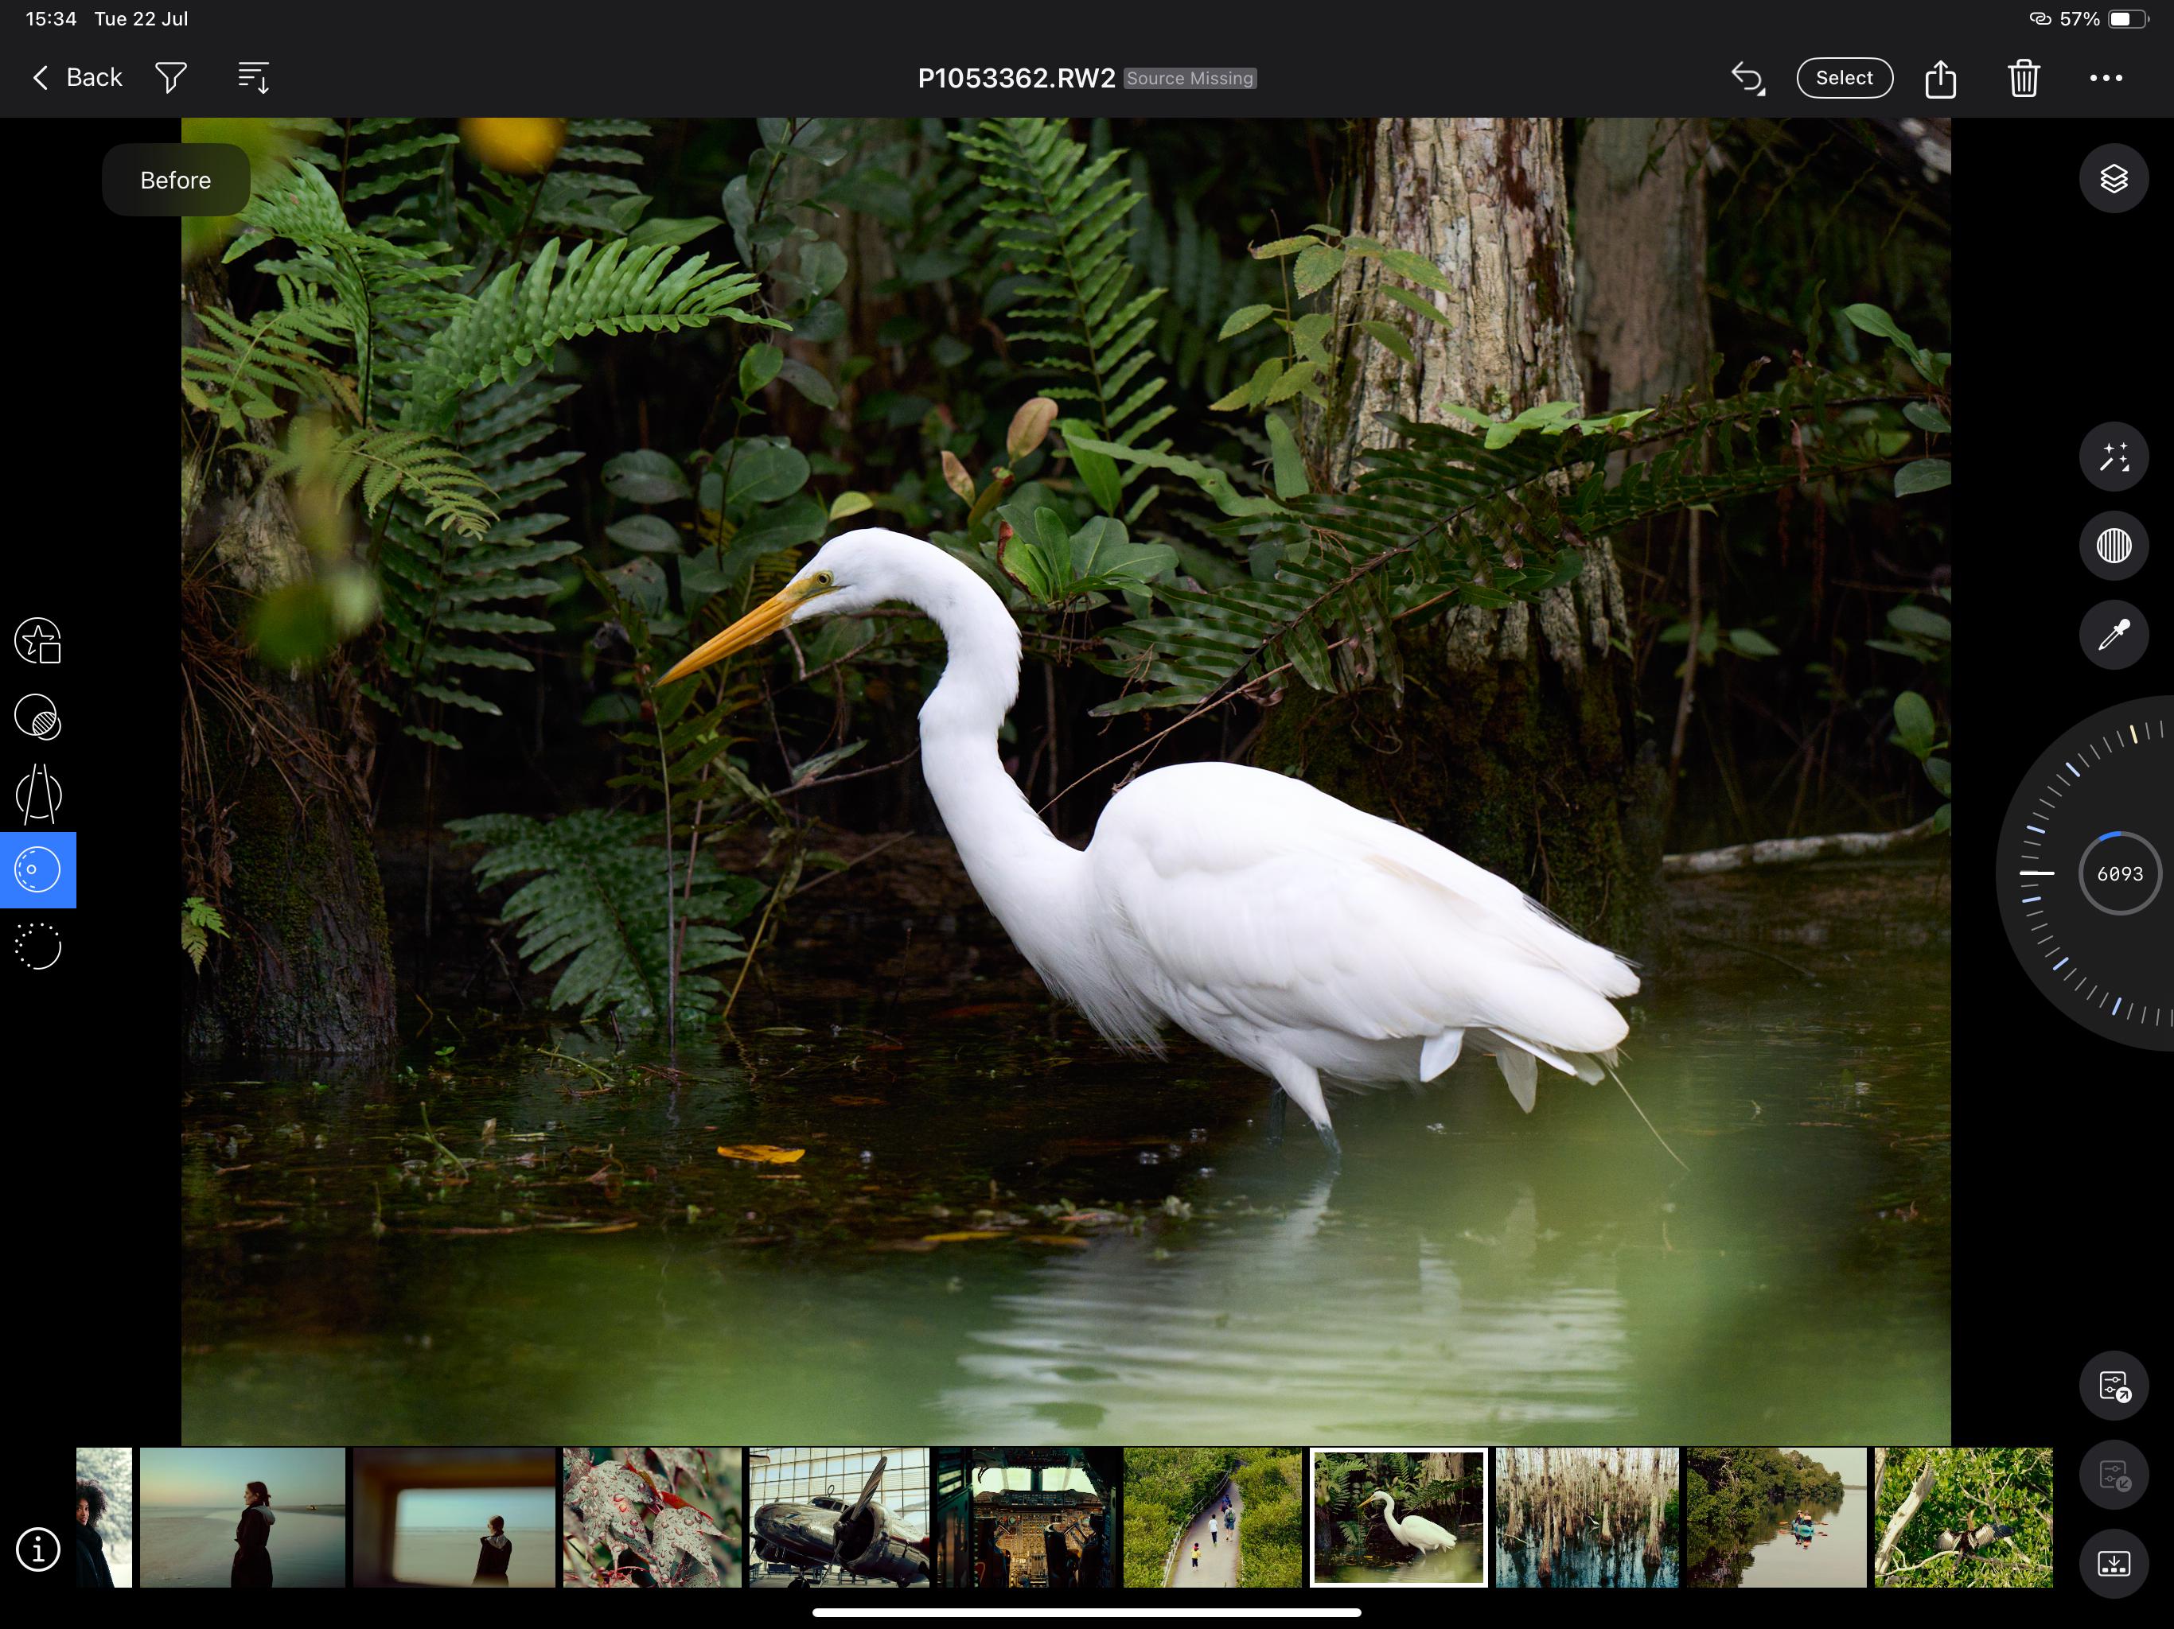The image size is (2174, 1629).
Task: Select the curly-hair portrait thumbnail
Action: coord(104,1517)
